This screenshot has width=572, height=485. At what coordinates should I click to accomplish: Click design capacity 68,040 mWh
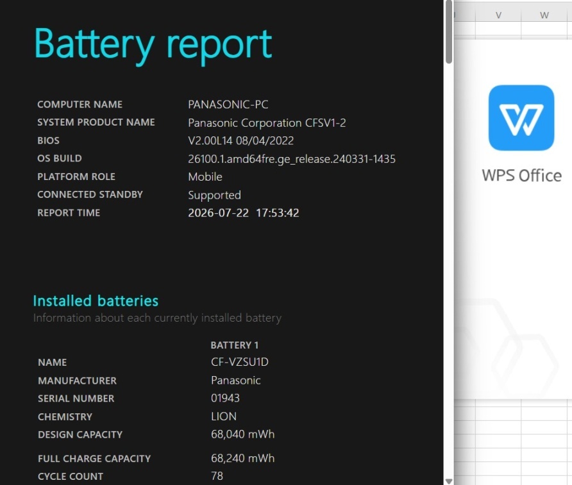tap(242, 434)
